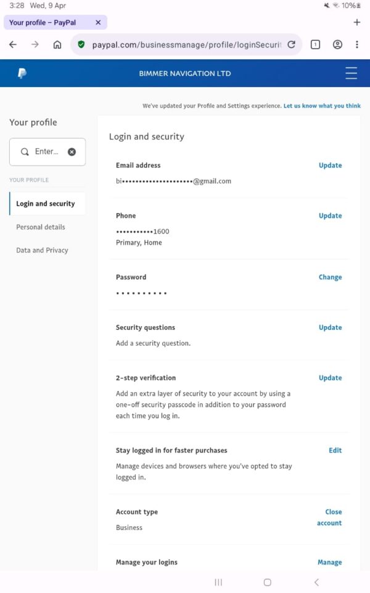Click the search magnifier icon in profile search
The width and height of the screenshot is (370, 593).
pyautogui.click(x=25, y=151)
